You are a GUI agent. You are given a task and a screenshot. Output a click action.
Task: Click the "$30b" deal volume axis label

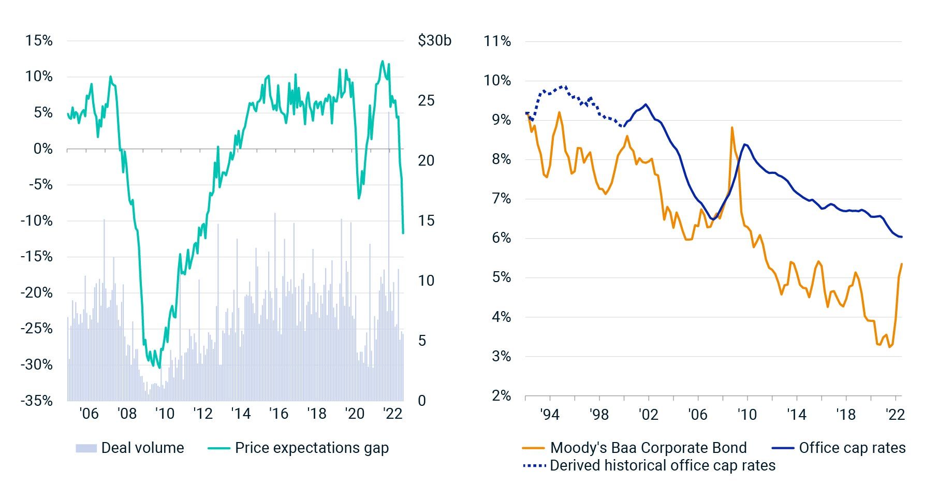click(434, 41)
